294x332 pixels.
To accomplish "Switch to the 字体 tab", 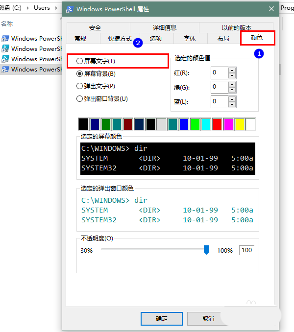I will [190, 39].
